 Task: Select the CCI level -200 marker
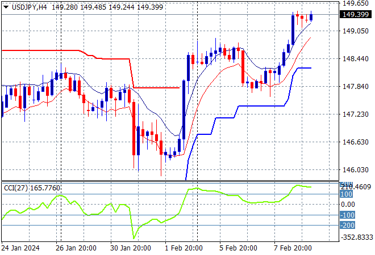click(347, 225)
